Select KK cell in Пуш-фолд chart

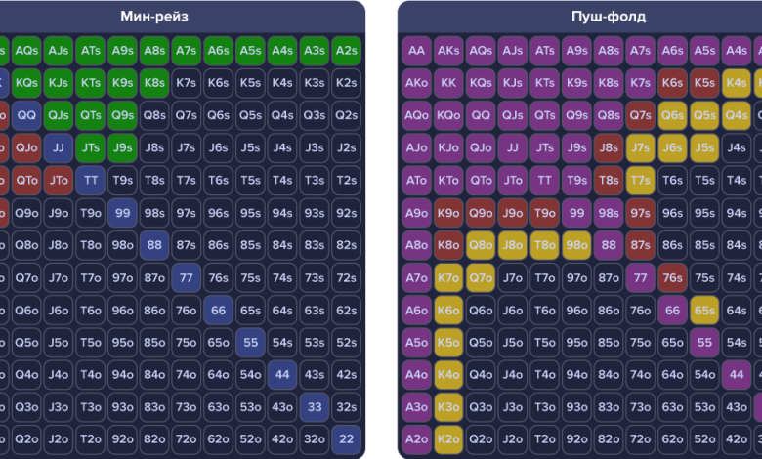[x=448, y=83]
